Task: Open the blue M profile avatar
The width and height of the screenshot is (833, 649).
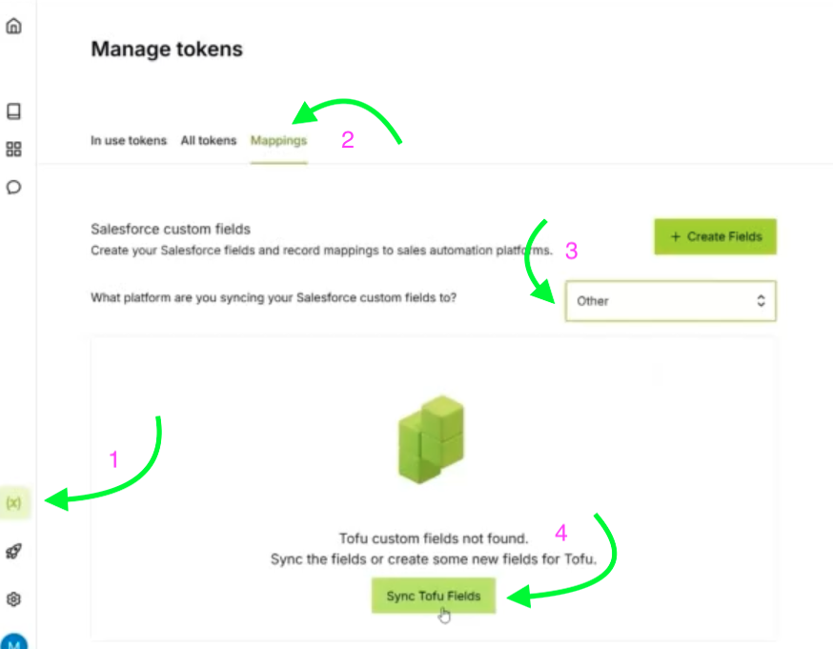Action: 13,640
